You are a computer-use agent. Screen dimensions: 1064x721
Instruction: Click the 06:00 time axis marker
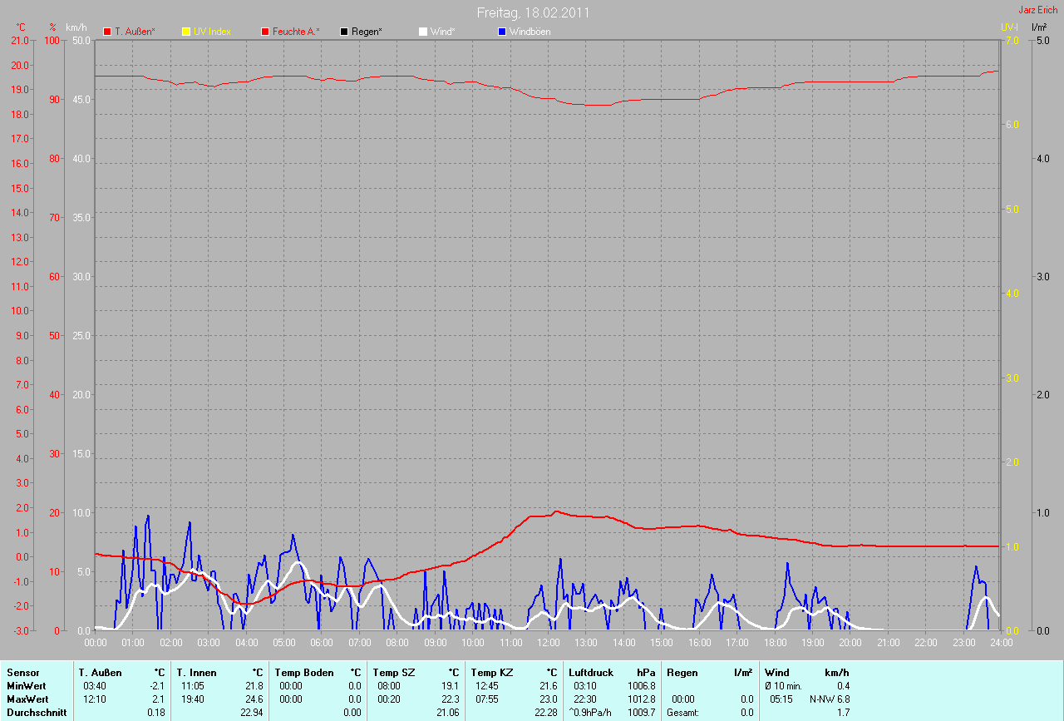click(322, 643)
